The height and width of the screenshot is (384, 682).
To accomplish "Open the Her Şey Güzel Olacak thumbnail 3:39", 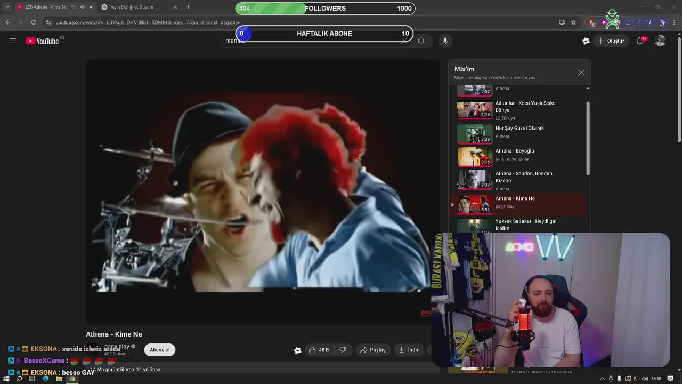I will 475,133.
